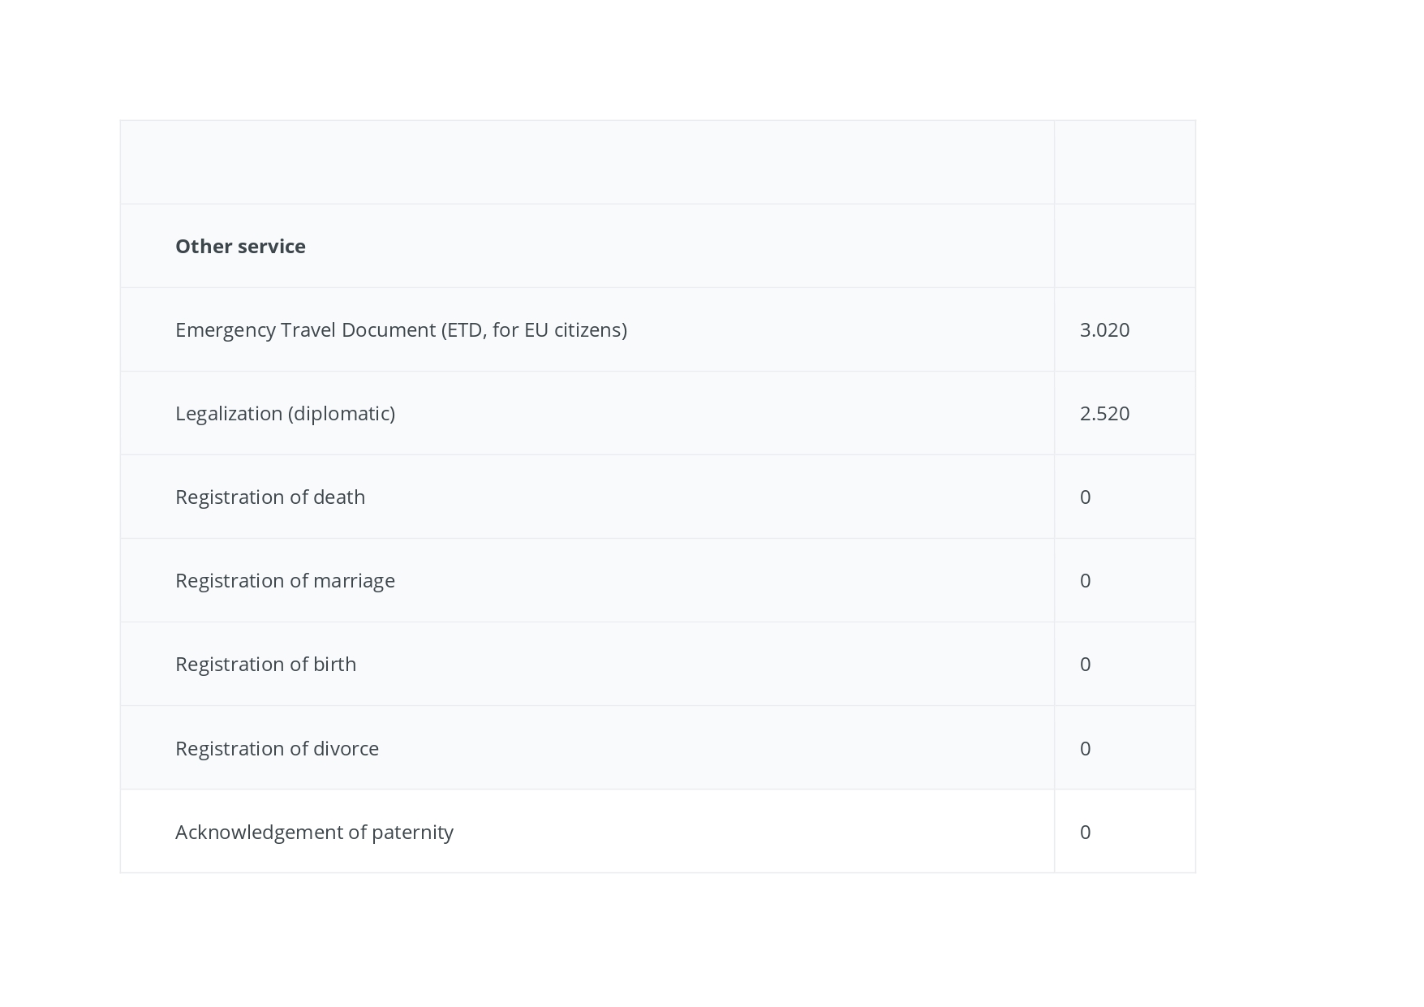Screen dimensions: 1424x1007
Task: Click the empty top-right header cell
Action: tap(1125, 162)
